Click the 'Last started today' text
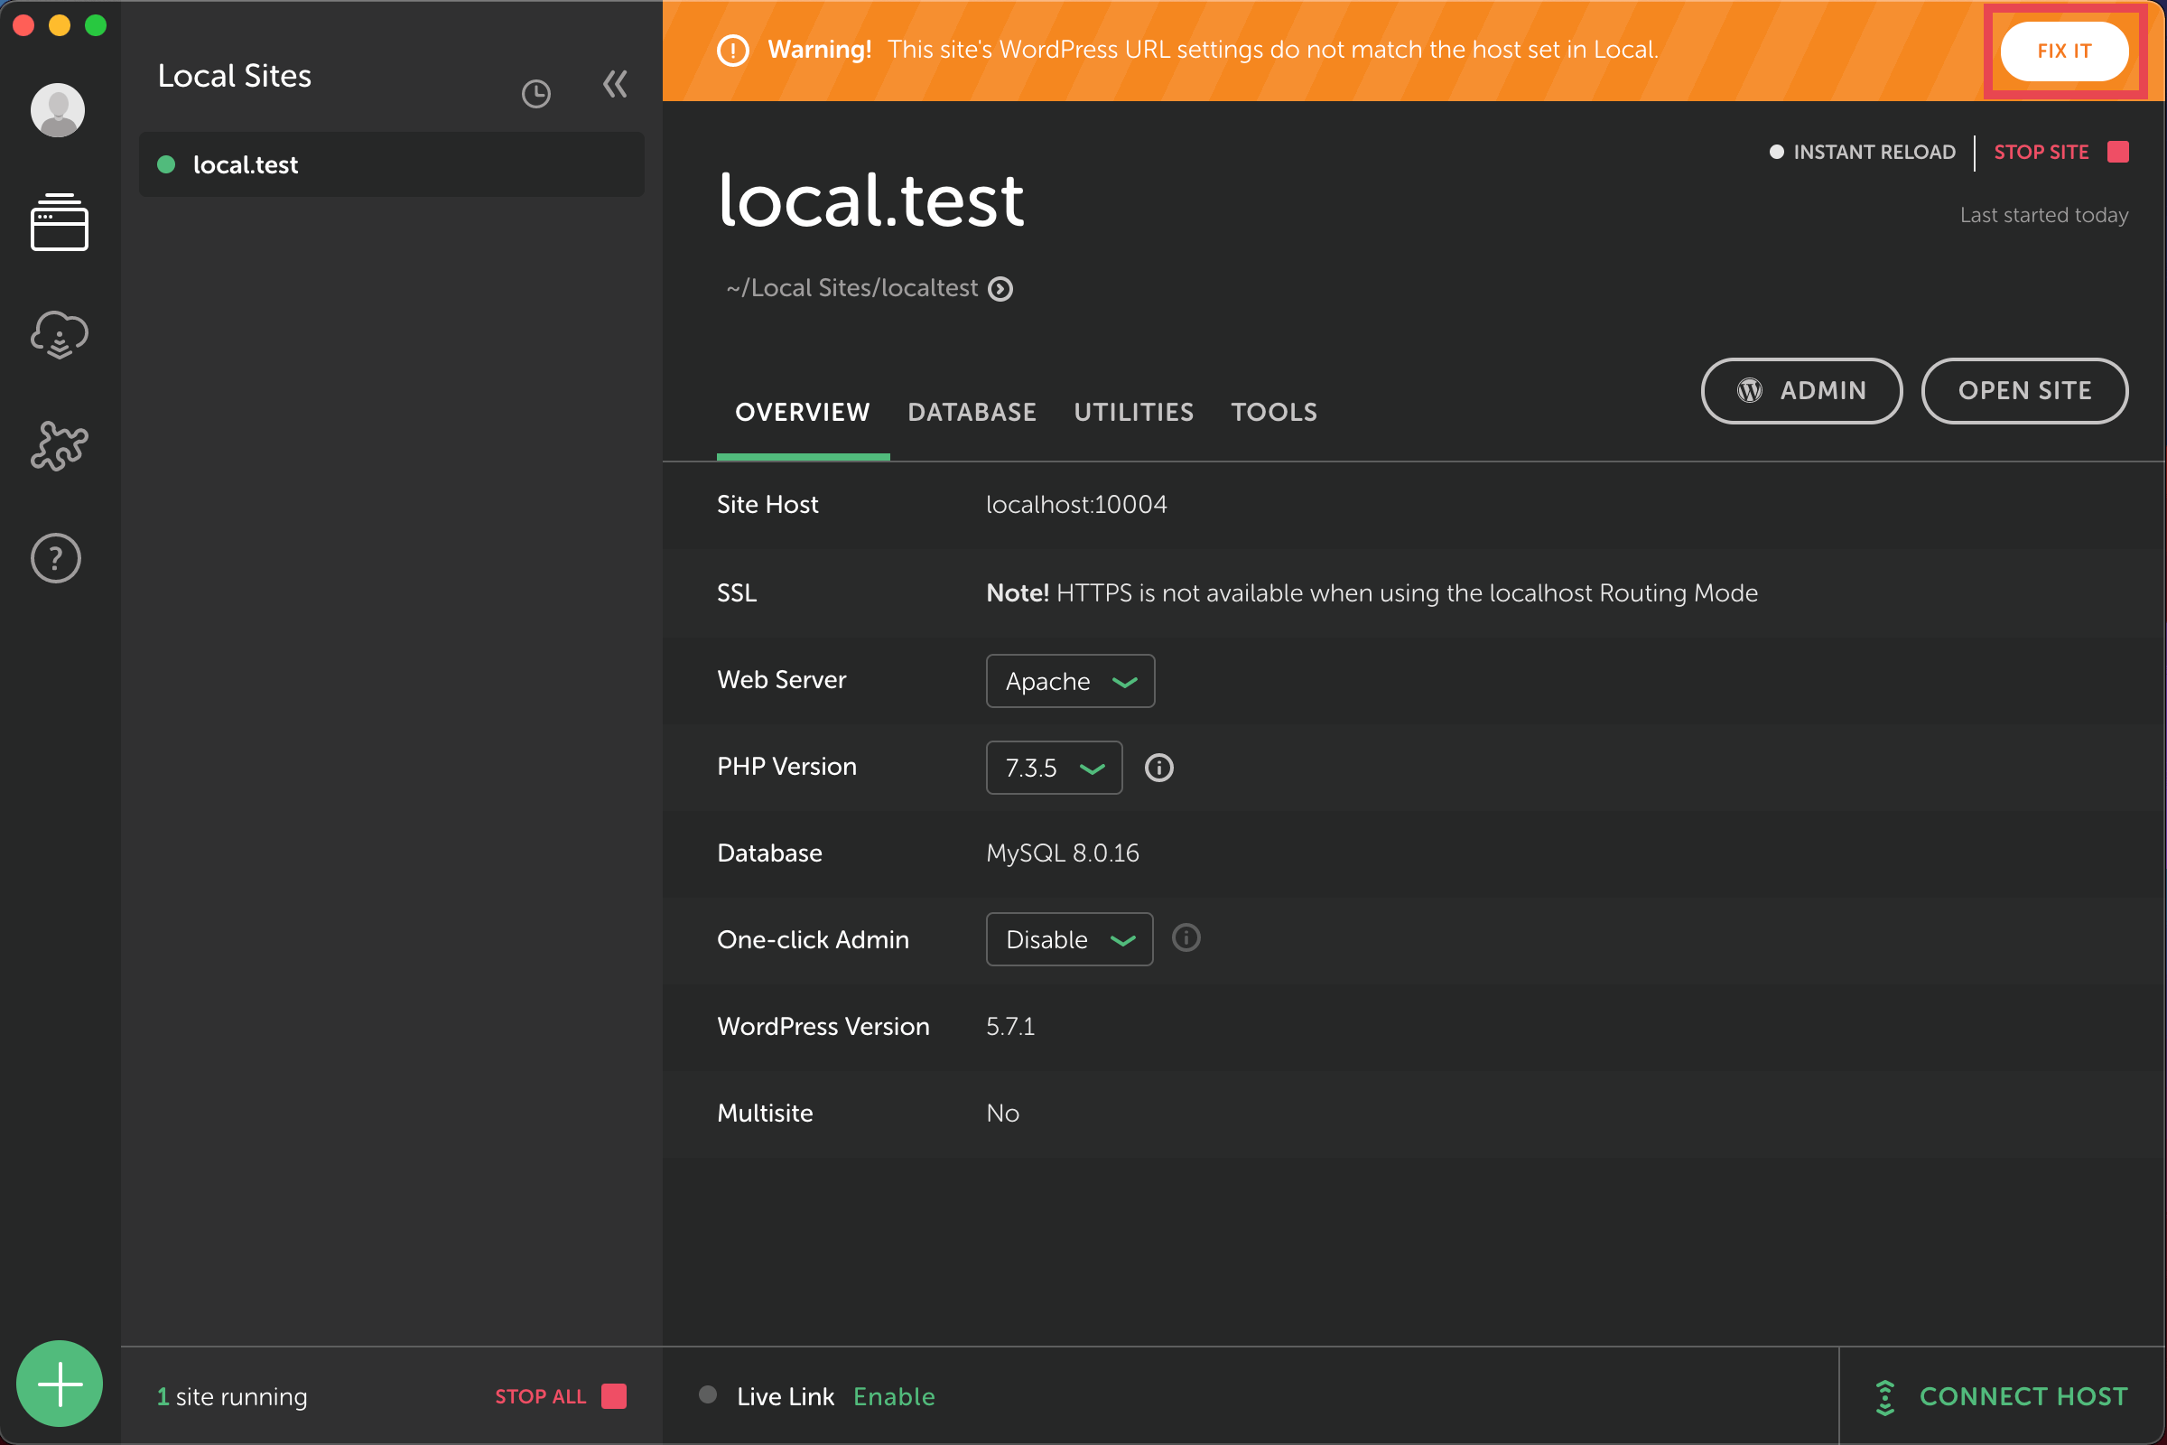The height and width of the screenshot is (1445, 2167). coord(2043,215)
